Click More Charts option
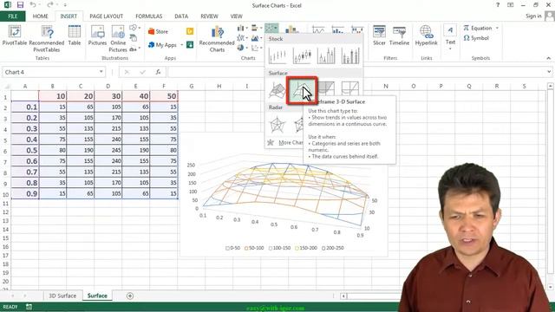Screen dimensions: 555x312 [287, 142]
